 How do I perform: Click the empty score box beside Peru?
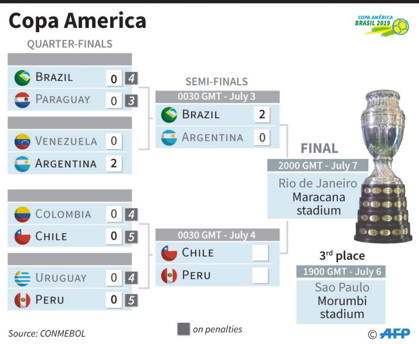pyautogui.click(x=261, y=276)
